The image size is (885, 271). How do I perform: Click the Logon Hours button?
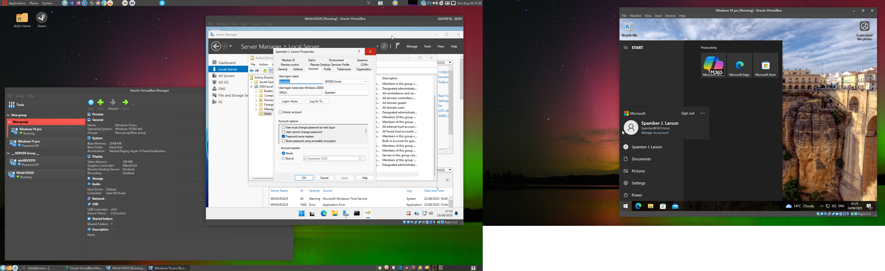(x=291, y=102)
